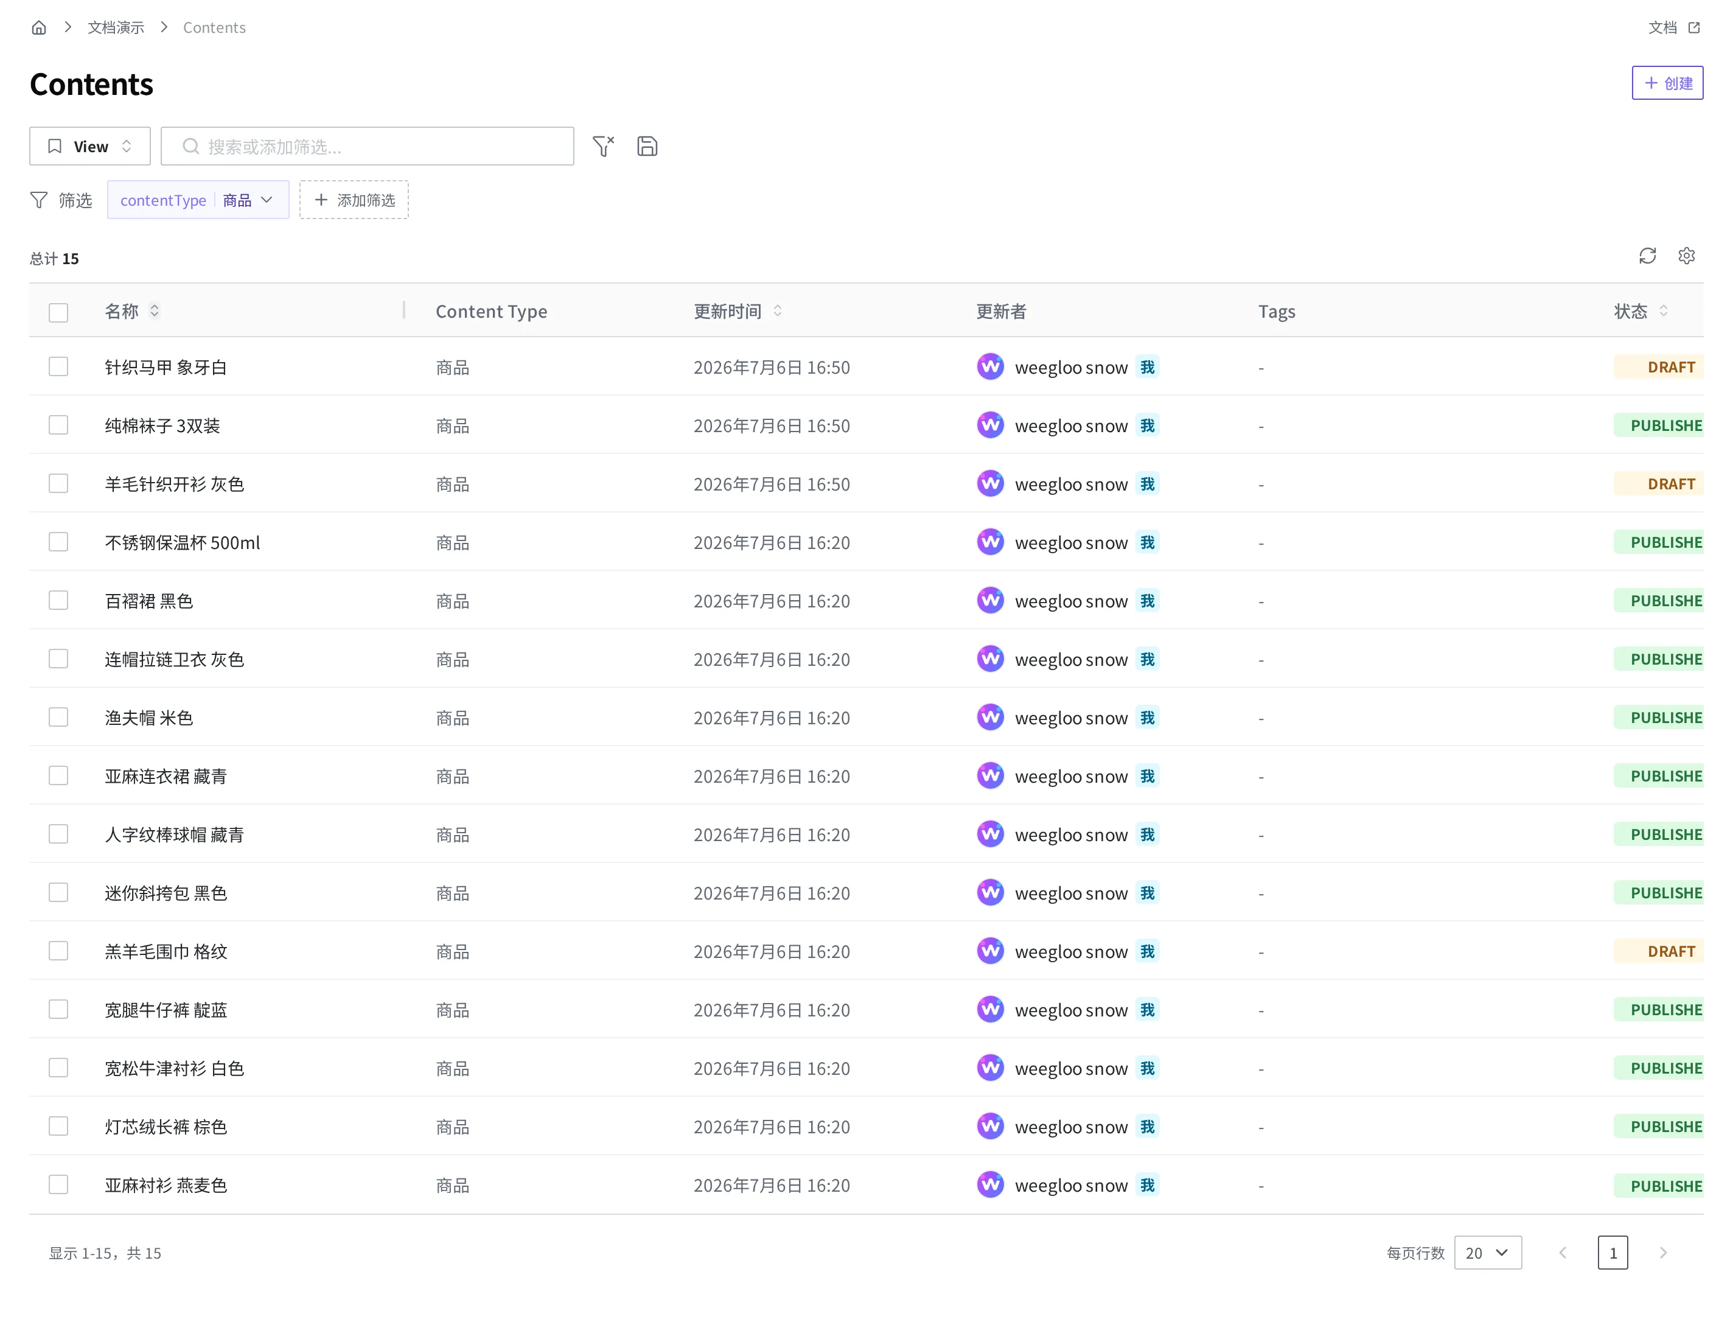This screenshot has height=1339, width=1733.
Task: Refresh the contents table
Action: point(1647,256)
